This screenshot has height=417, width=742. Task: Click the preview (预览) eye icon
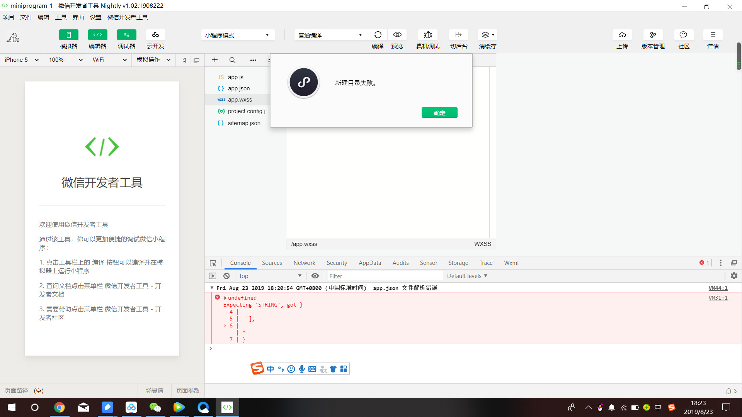pyautogui.click(x=397, y=35)
